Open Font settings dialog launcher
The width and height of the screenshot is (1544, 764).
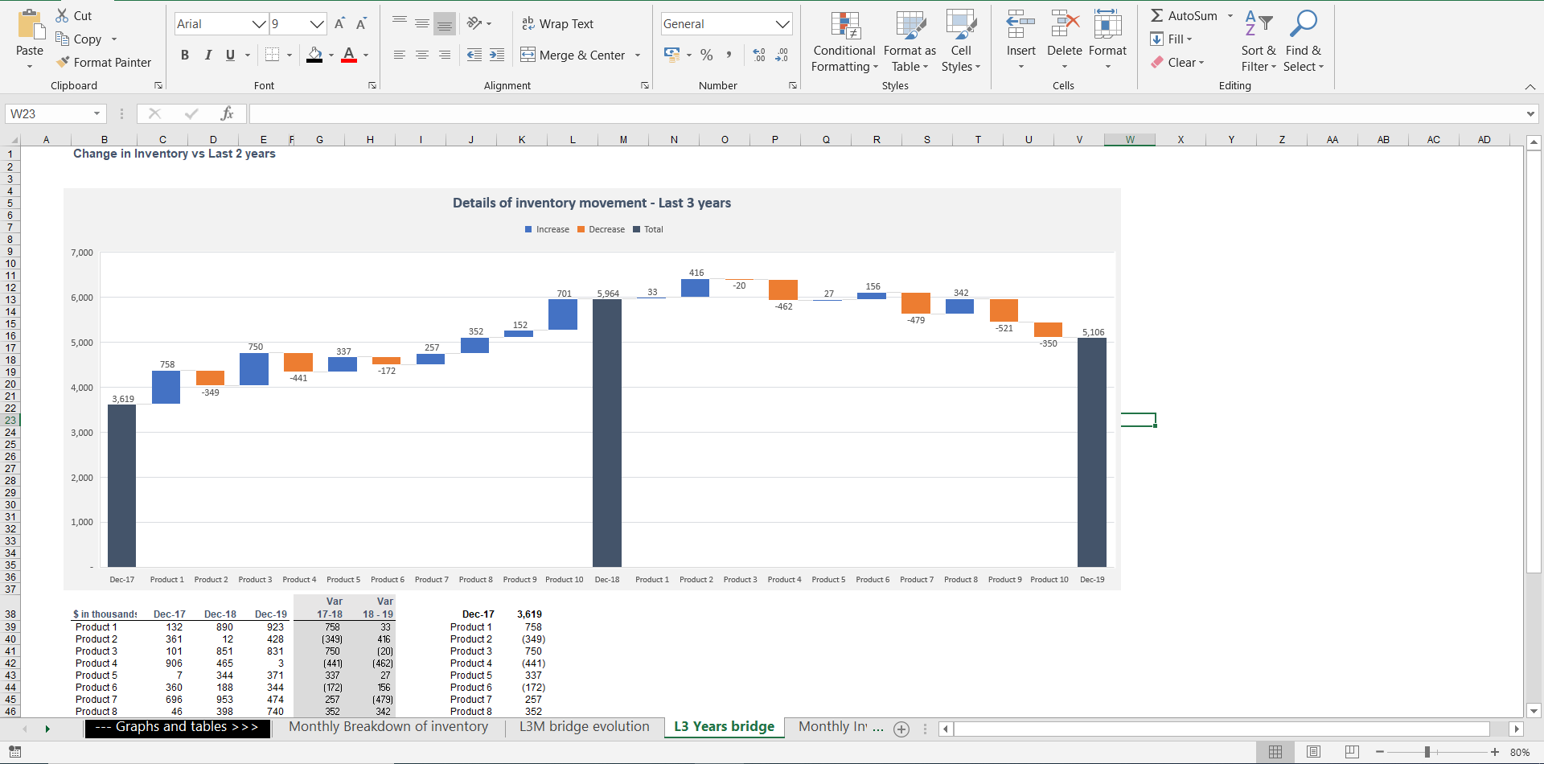(x=372, y=85)
